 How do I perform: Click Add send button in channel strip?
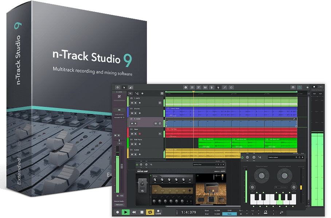pyautogui.click(x=119, y=205)
